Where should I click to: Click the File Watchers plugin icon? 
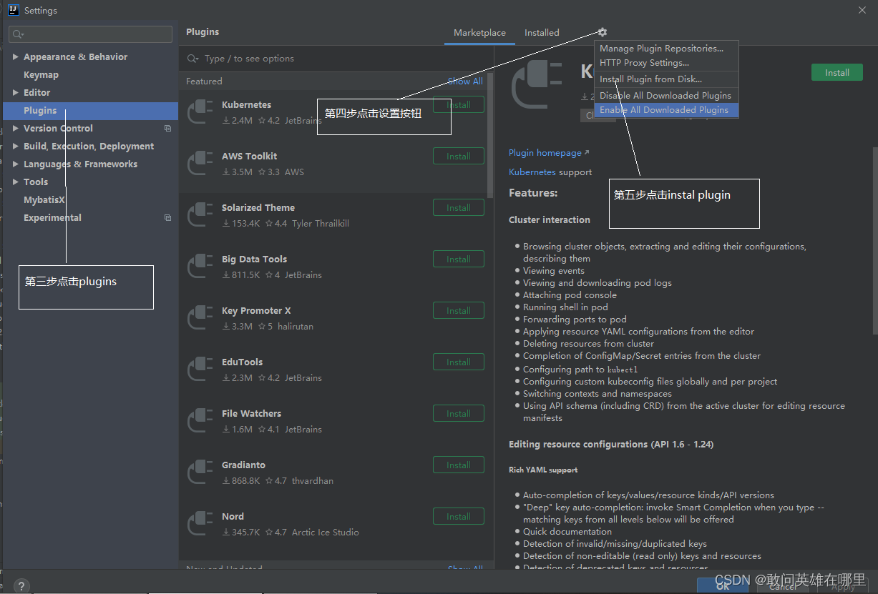pos(200,421)
